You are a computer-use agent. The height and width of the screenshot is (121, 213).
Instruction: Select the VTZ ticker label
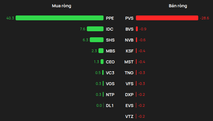tap(129, 116)
